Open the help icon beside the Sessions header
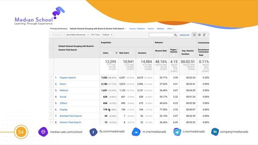The image size is (258, 145). (x=148, y=53)
